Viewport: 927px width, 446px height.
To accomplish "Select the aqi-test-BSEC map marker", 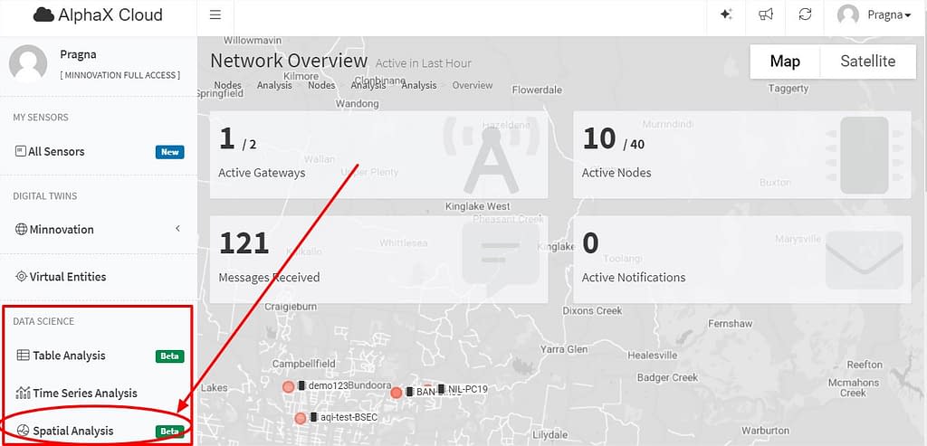I will 301,418.
